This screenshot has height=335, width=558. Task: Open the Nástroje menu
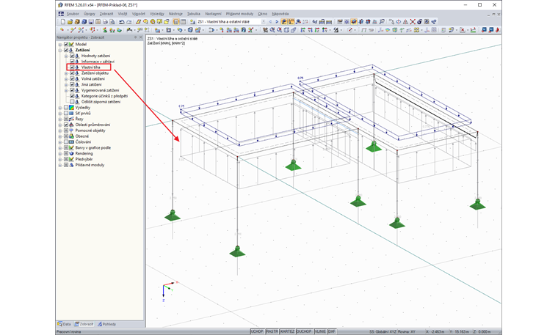175,13
